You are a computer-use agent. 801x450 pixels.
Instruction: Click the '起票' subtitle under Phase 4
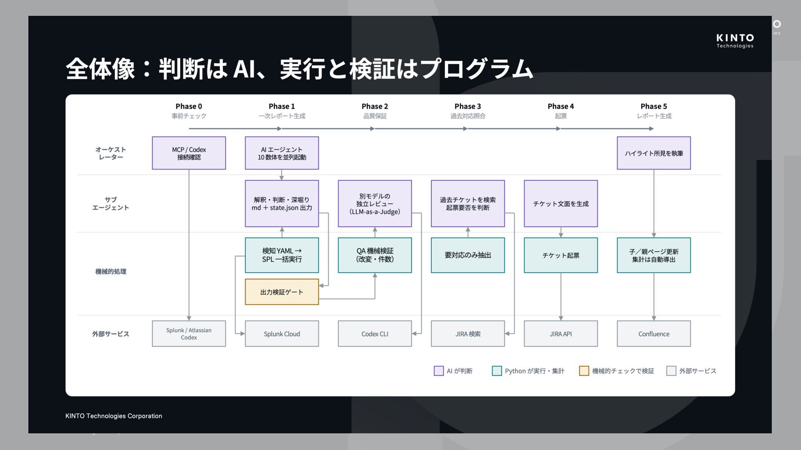click(x=561, y=116)
